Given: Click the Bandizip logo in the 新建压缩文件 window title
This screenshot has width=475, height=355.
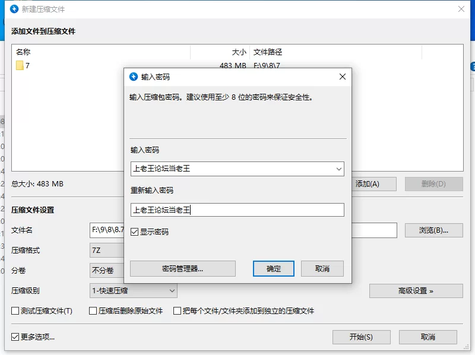Looking at the screenshot, I should tap(14, 9).
